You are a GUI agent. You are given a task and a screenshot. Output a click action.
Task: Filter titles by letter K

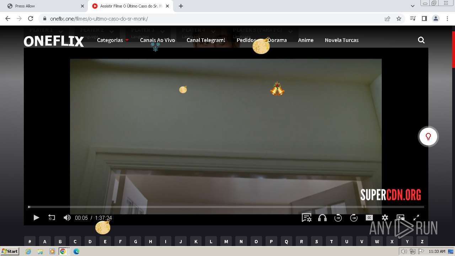196,241
